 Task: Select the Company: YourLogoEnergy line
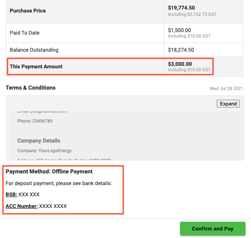coord(44,150)
